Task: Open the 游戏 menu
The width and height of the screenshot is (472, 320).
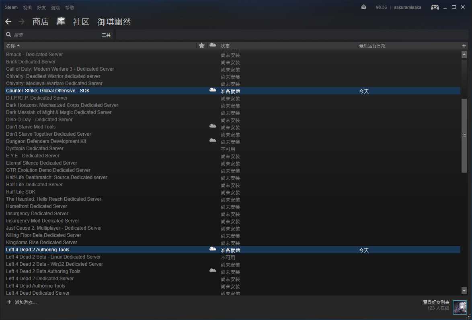Action: point(55,8)
